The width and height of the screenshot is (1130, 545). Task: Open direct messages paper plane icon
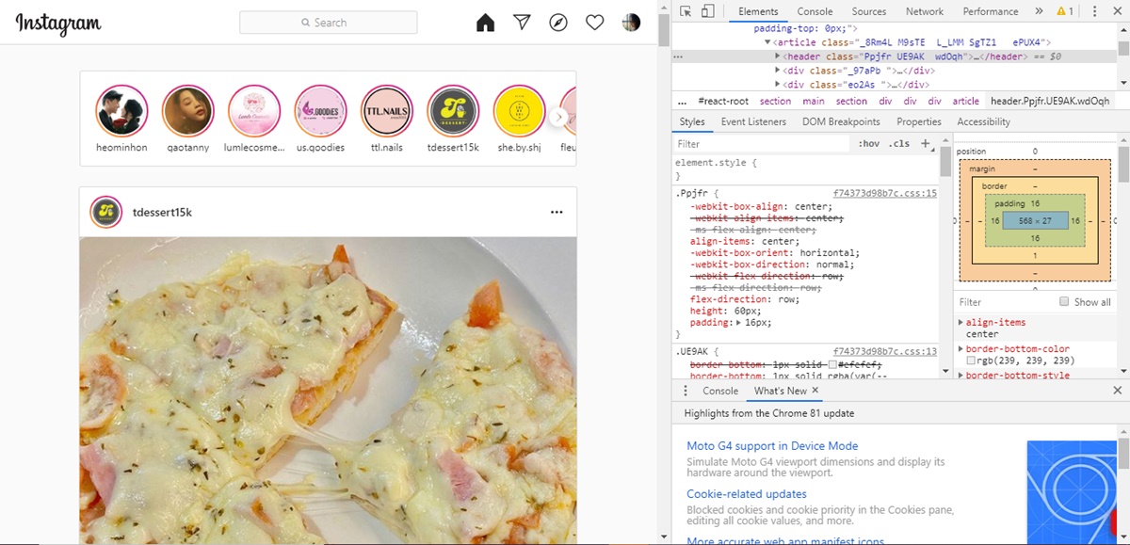(522, 23)
